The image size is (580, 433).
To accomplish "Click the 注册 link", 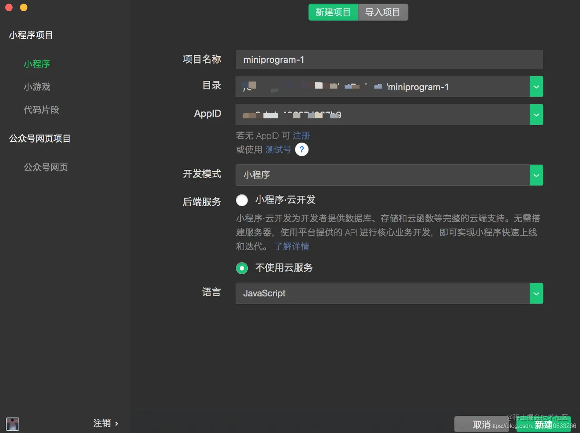I will coord(301,136).
